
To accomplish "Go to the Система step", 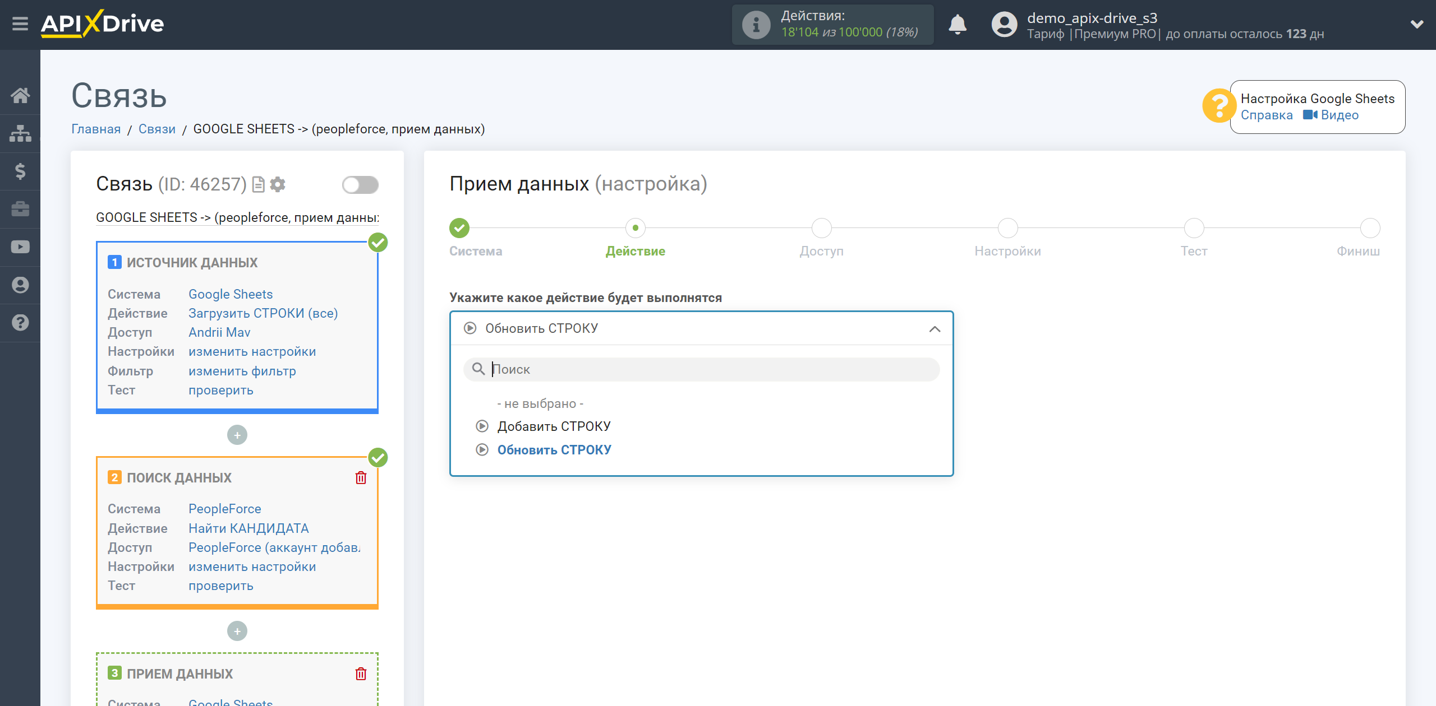I will (x=459, y=228).
